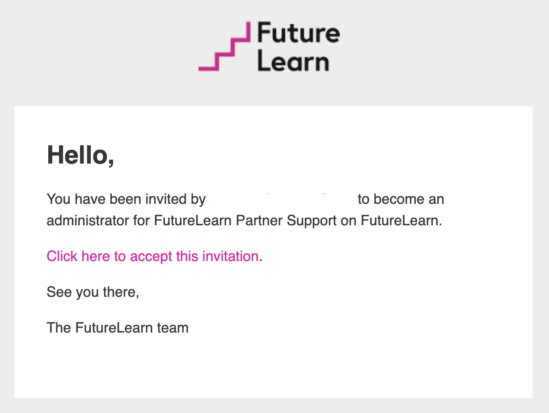This screenshot has height=413, width=549.
Task: Click the "You have been invited by" text
Action: tap(126, 199)
